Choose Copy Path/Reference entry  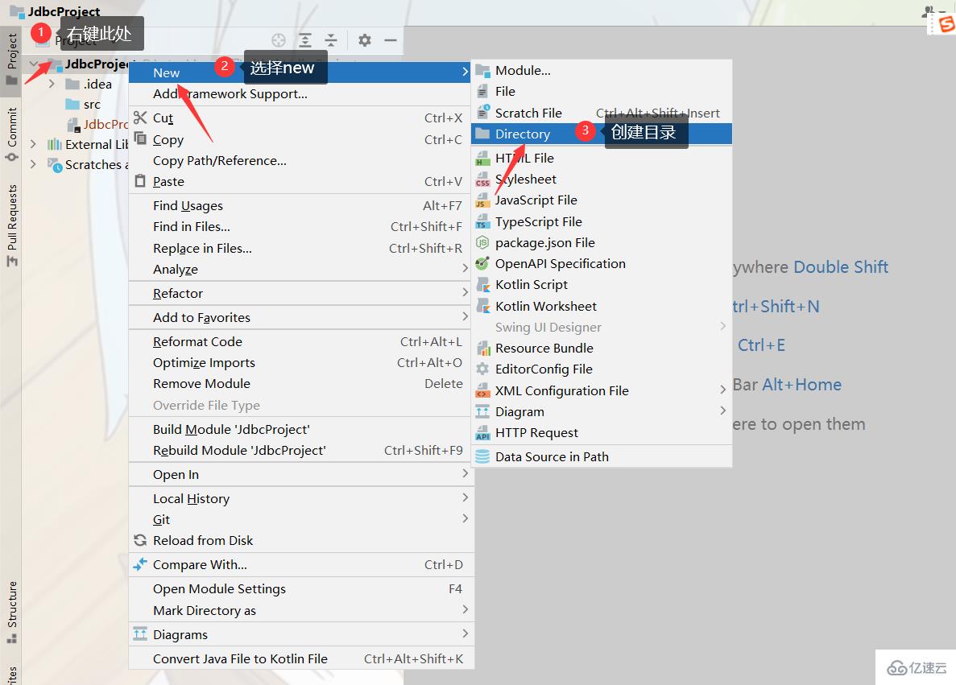tap(300, 160)
